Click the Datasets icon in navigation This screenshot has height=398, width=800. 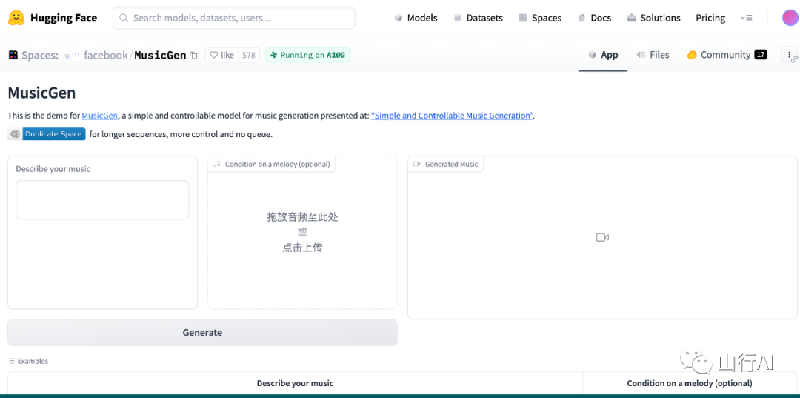(457, 19)
